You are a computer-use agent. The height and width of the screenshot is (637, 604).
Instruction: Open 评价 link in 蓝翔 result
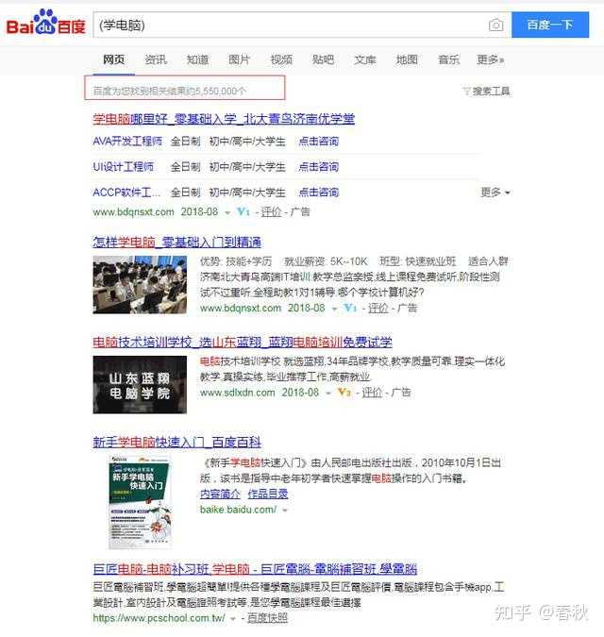pos(372,393)
